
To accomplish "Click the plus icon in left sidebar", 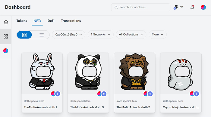I will (x=6, y=22).
